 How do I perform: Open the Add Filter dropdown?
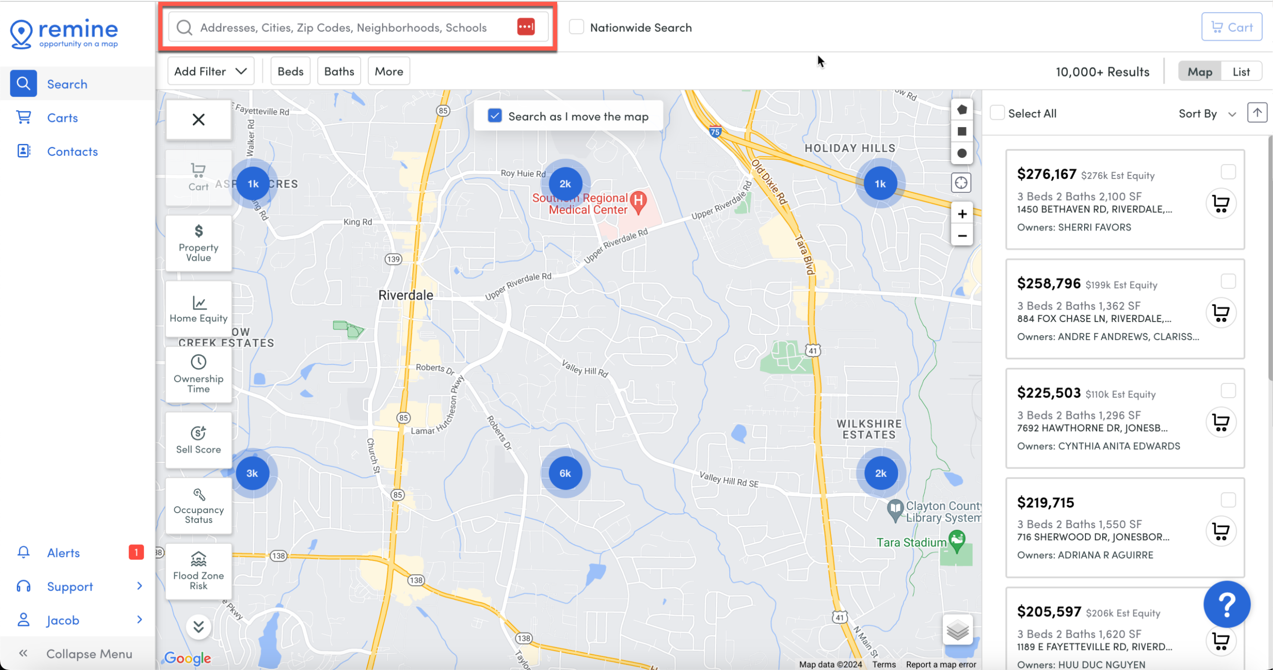tap(210, 71)
